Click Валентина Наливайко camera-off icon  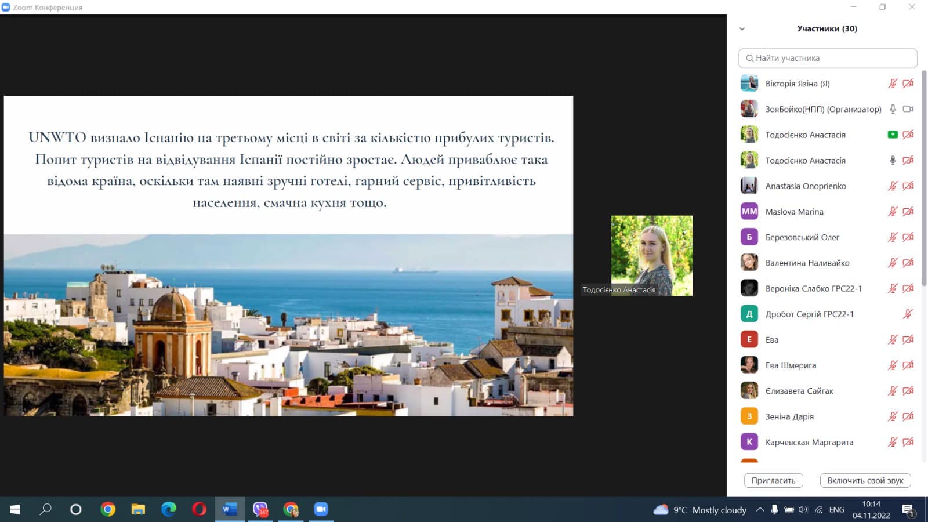point(908,263)
